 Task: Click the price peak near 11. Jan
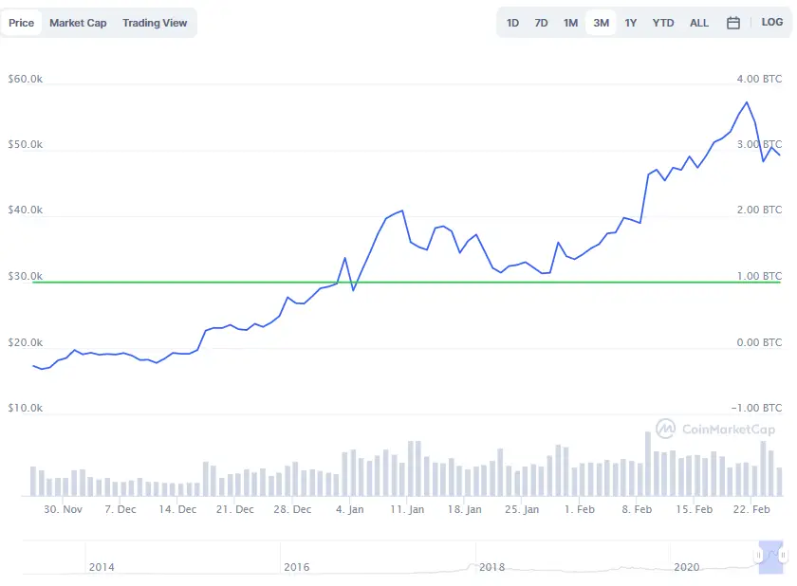click(402, 211)
